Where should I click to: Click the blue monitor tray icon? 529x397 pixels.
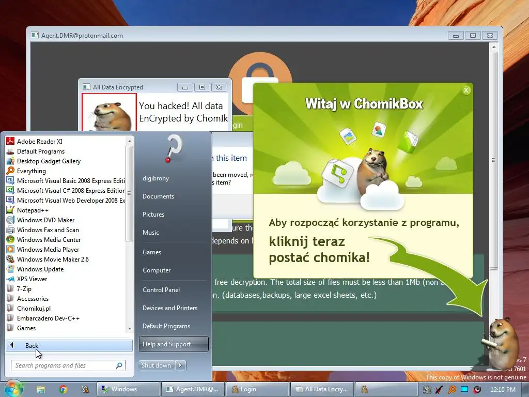[x=464, y=389]
